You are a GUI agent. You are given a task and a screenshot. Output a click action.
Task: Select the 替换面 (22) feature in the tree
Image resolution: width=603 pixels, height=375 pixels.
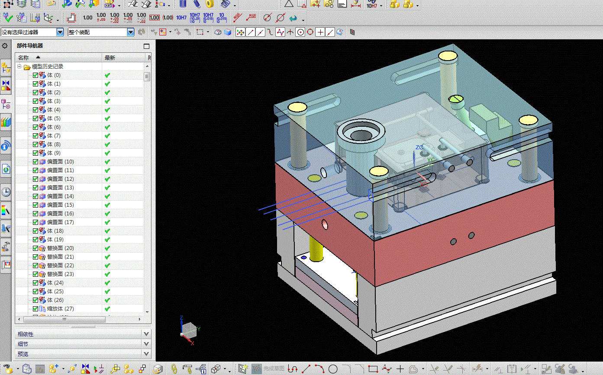click(x=60, y=266)
